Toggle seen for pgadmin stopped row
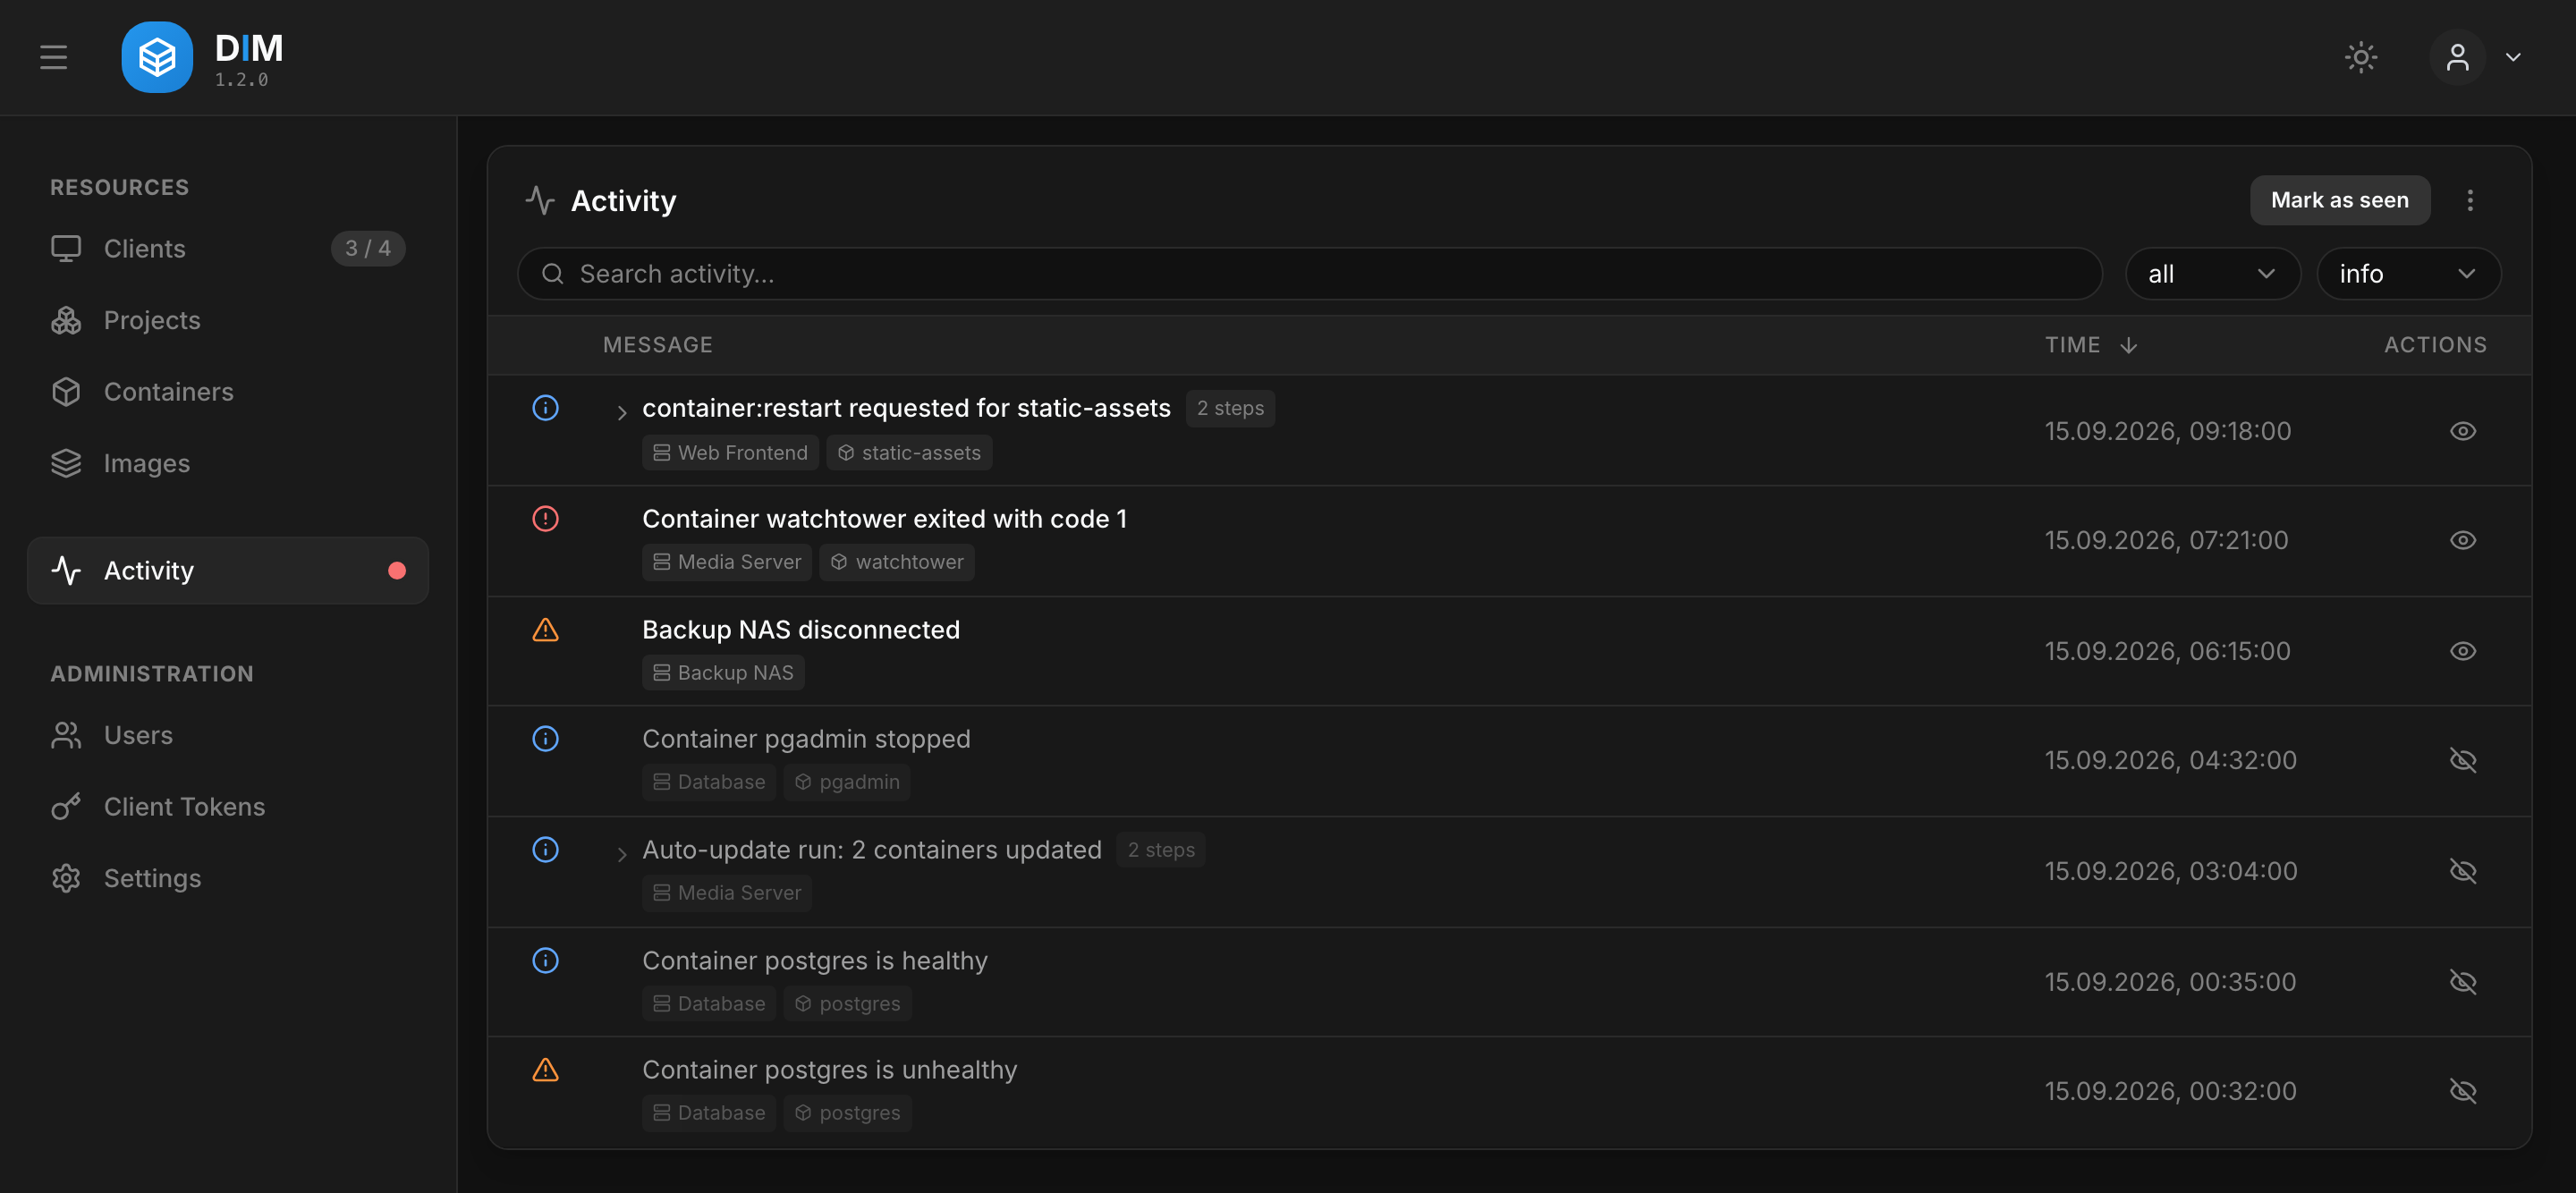 2462,760
